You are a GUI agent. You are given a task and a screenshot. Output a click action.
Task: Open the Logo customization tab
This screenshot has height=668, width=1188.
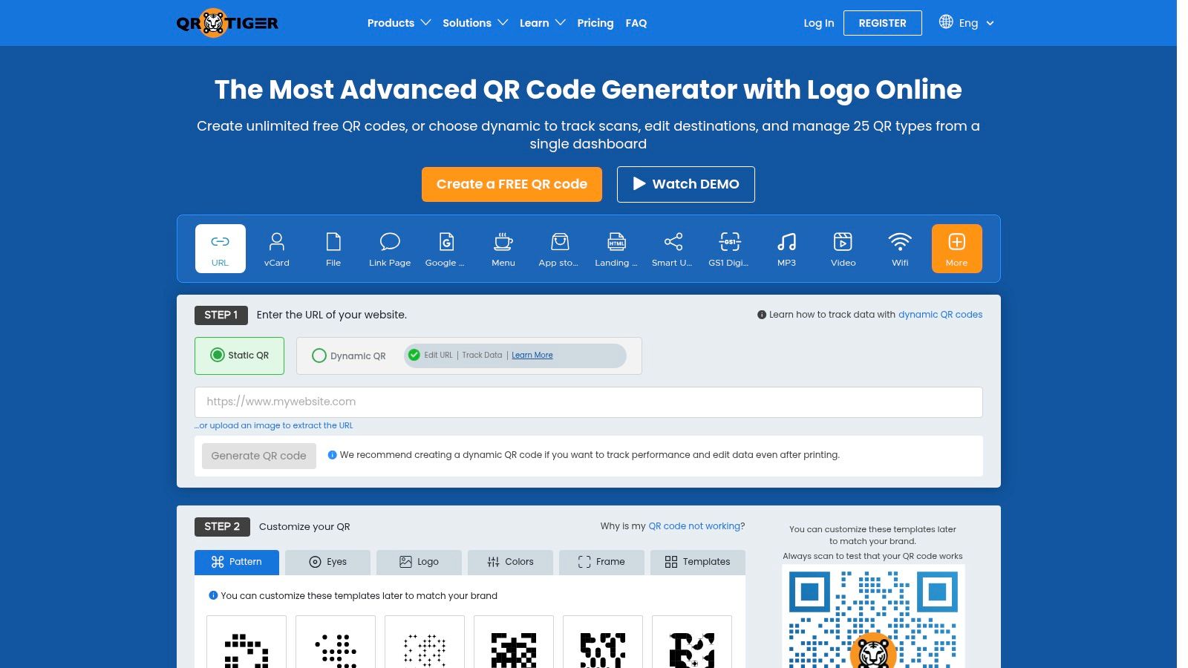[x=419, y=562]
